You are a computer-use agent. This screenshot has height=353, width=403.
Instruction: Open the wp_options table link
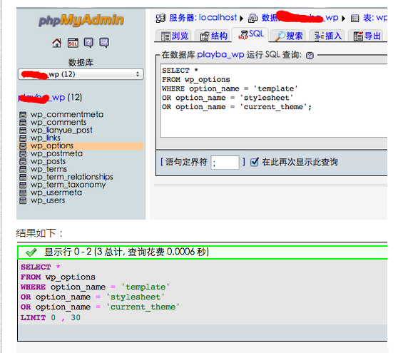(52, 146)
